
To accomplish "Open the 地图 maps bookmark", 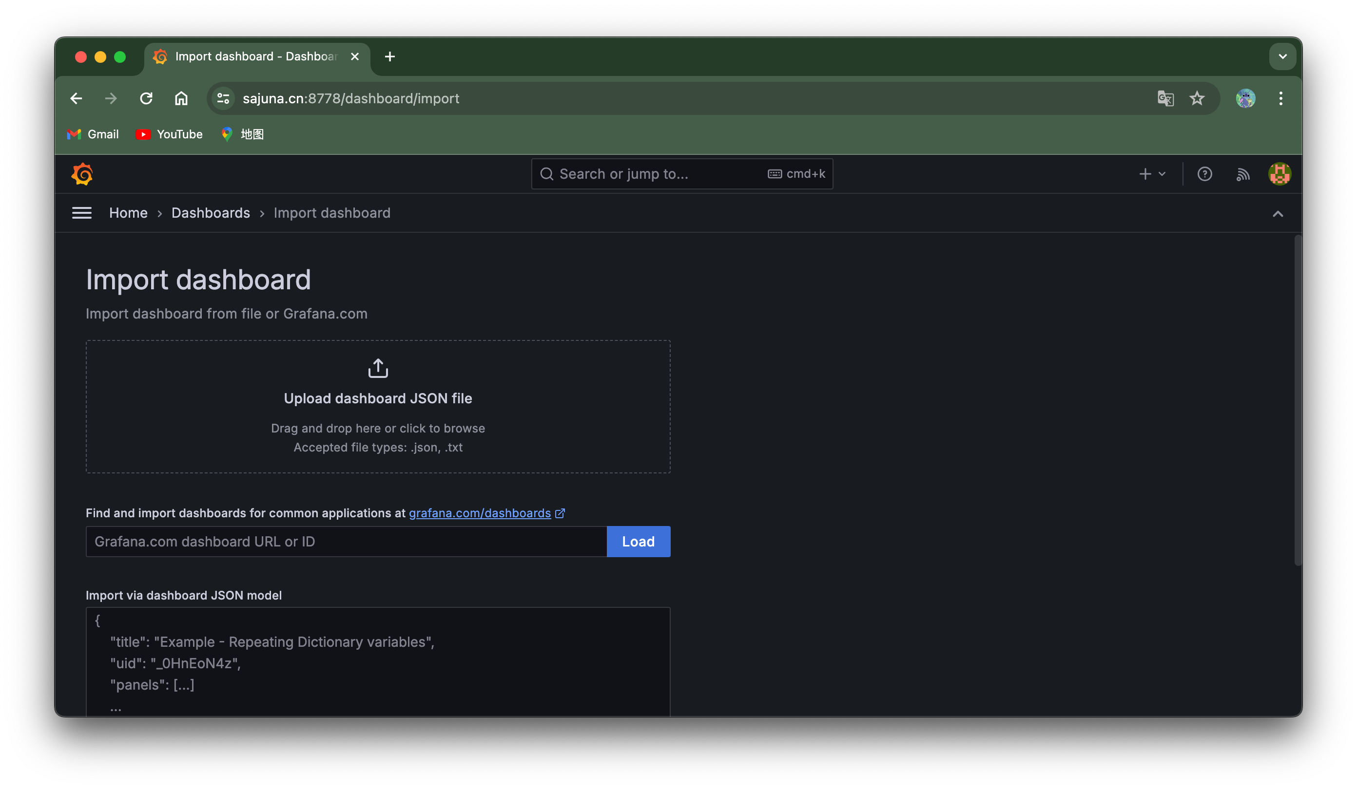I will tap(242, 134).
